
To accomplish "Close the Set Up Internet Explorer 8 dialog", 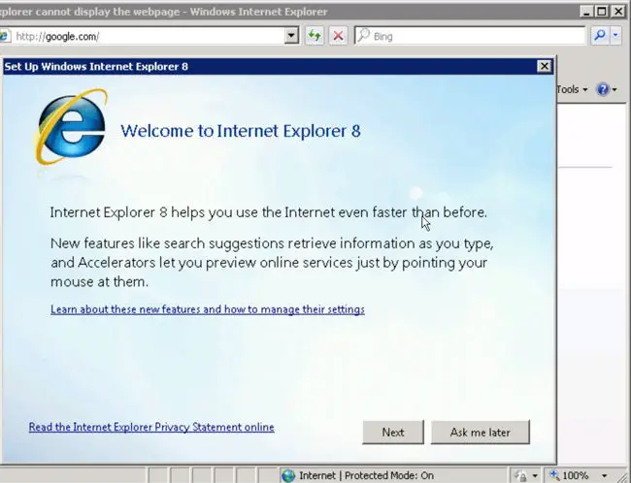I will coord(544,66).
